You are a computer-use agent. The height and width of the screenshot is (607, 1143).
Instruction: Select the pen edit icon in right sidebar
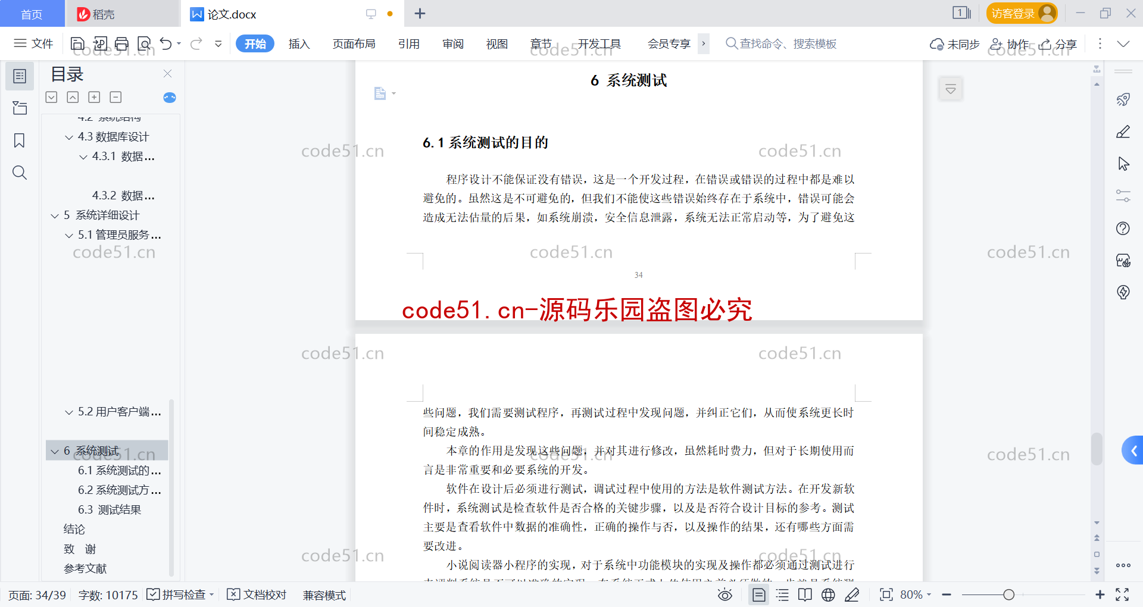[1123, 132]
